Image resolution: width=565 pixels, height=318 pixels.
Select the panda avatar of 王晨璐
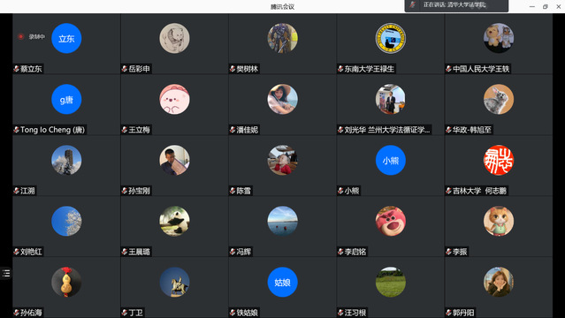pos(174,221)
